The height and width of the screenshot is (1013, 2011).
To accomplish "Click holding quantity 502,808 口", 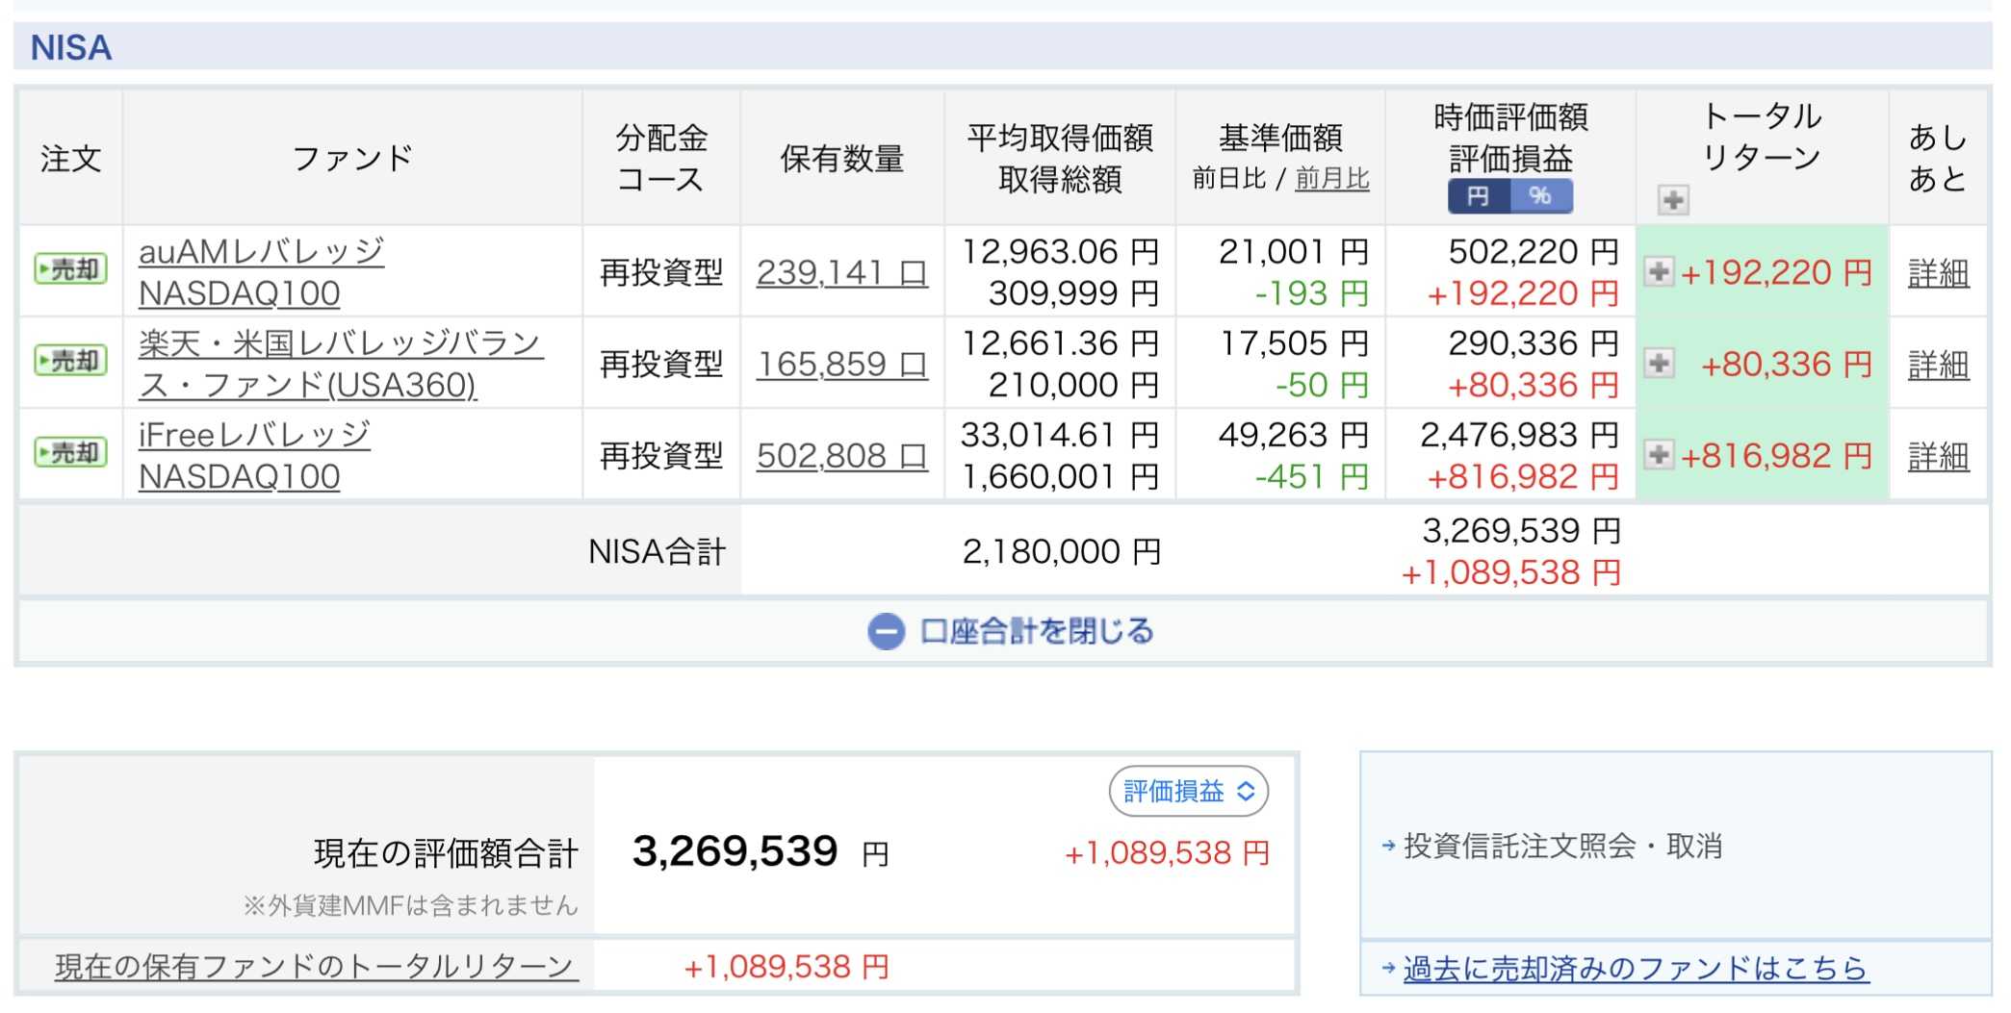I will click(841, 456).
